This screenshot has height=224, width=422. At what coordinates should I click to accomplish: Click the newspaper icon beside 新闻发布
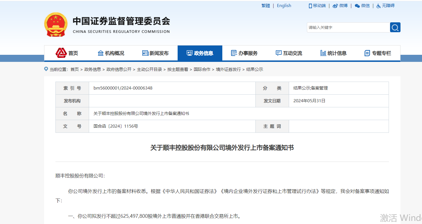click(145, 53)
